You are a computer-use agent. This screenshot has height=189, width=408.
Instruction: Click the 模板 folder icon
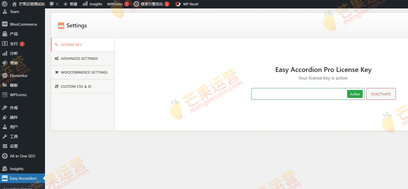pos(5,85)
